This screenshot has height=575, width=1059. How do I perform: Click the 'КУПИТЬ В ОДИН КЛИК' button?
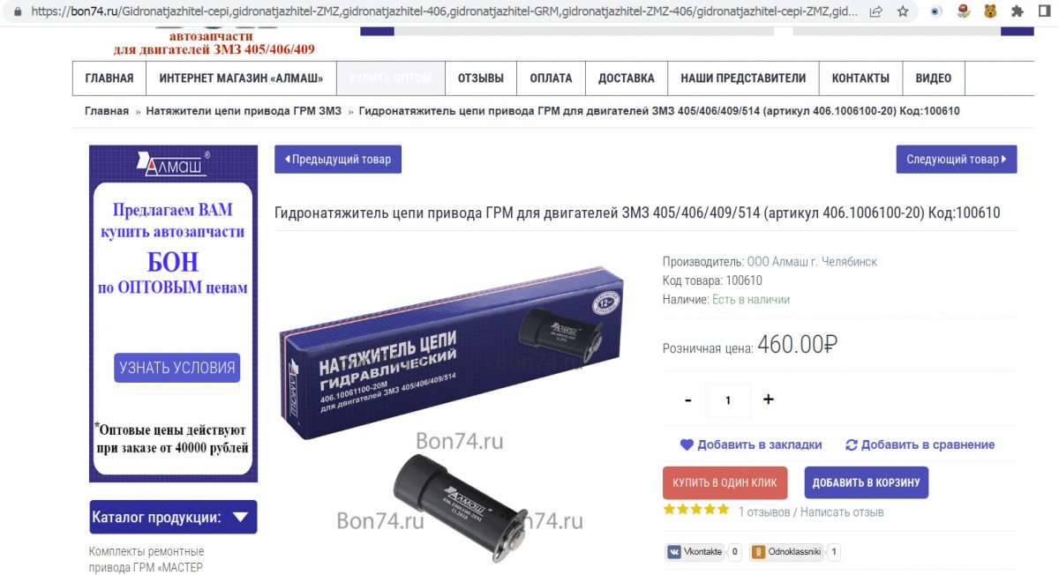725,482
